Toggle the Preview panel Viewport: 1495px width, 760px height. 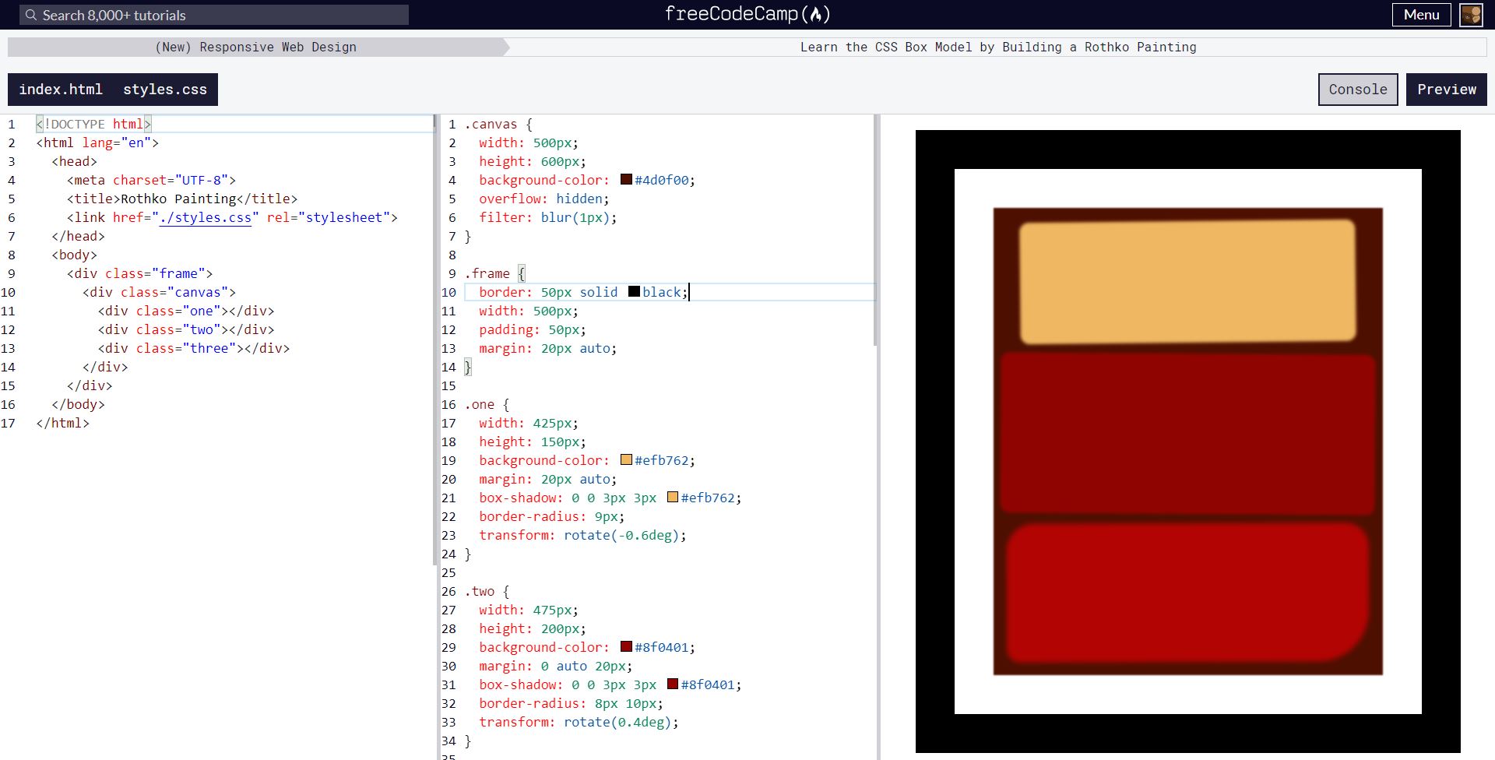[1447, 90]
